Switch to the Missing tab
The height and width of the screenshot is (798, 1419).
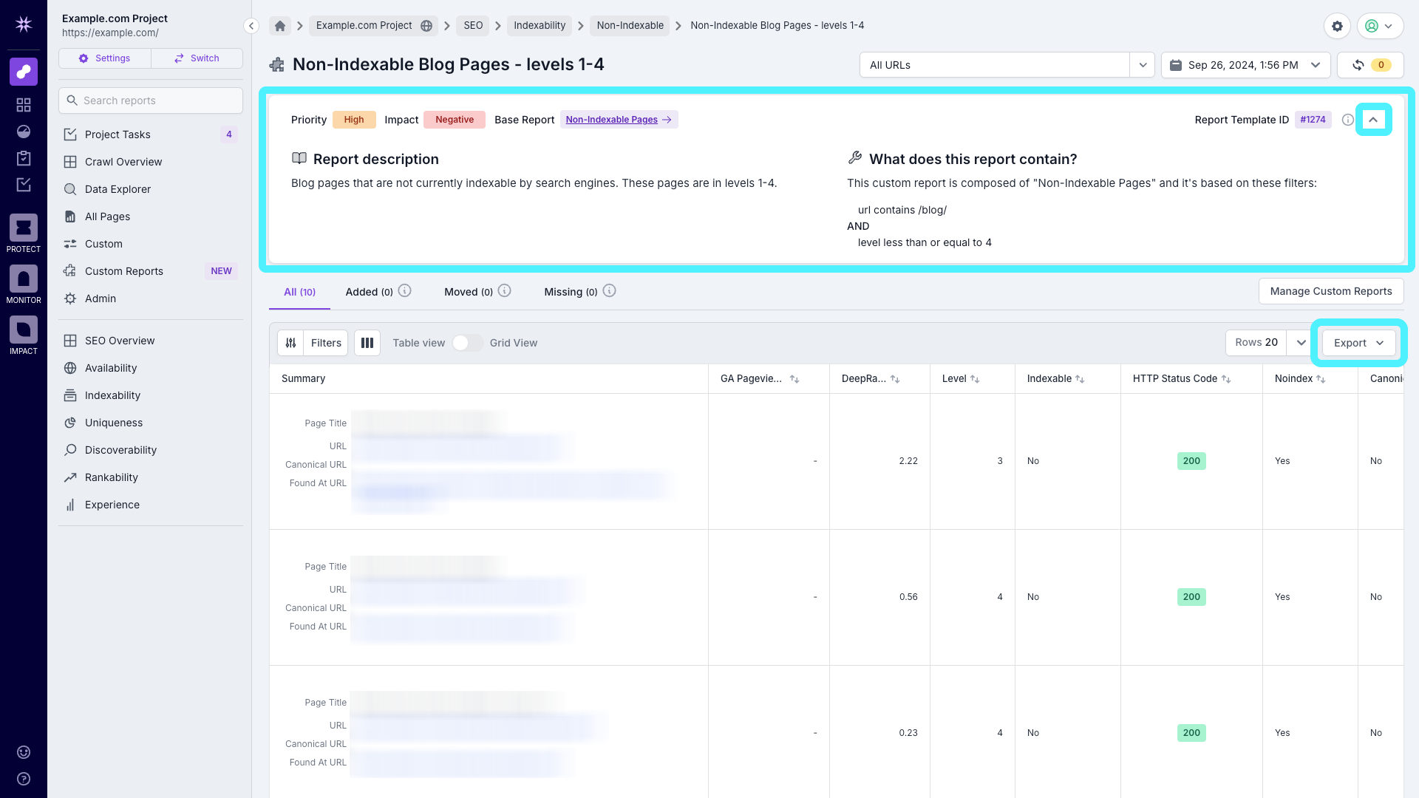569,292
